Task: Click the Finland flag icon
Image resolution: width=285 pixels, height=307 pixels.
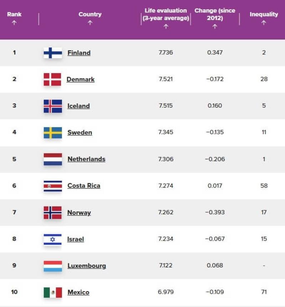Action: (x=53, y=52)
